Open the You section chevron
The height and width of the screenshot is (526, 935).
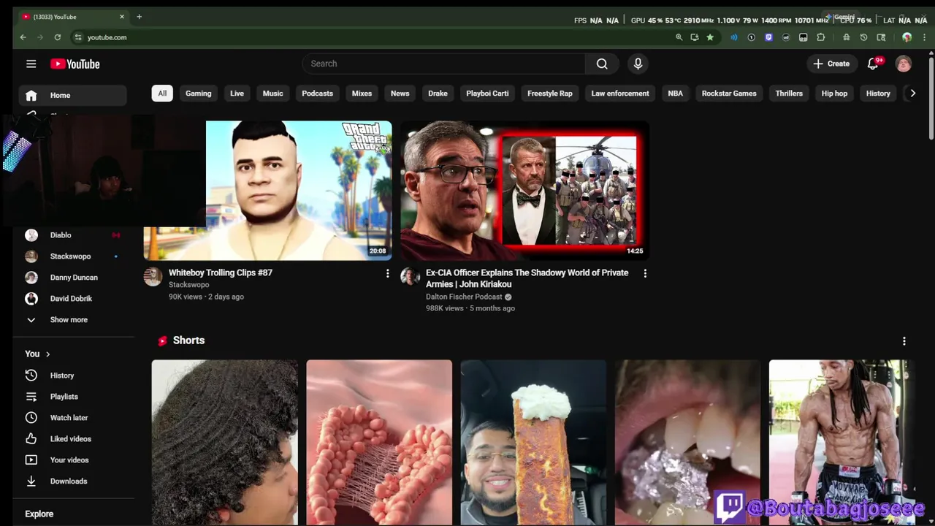48,354
